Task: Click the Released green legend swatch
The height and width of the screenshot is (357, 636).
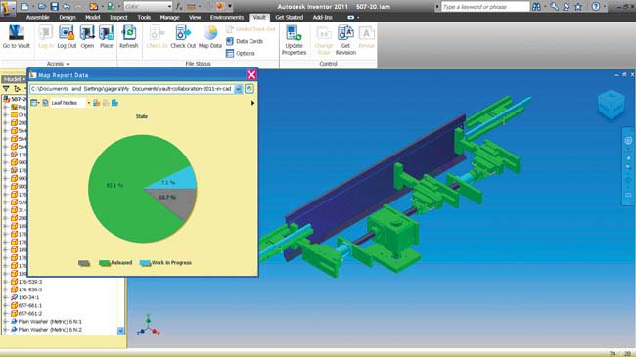Action: tap(105, 263)
